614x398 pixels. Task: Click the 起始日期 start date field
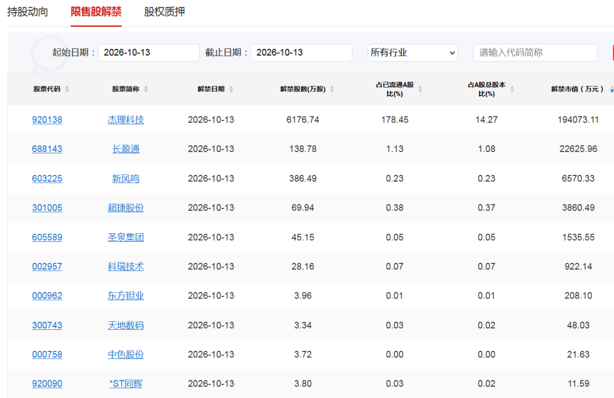tap(149, 52)
